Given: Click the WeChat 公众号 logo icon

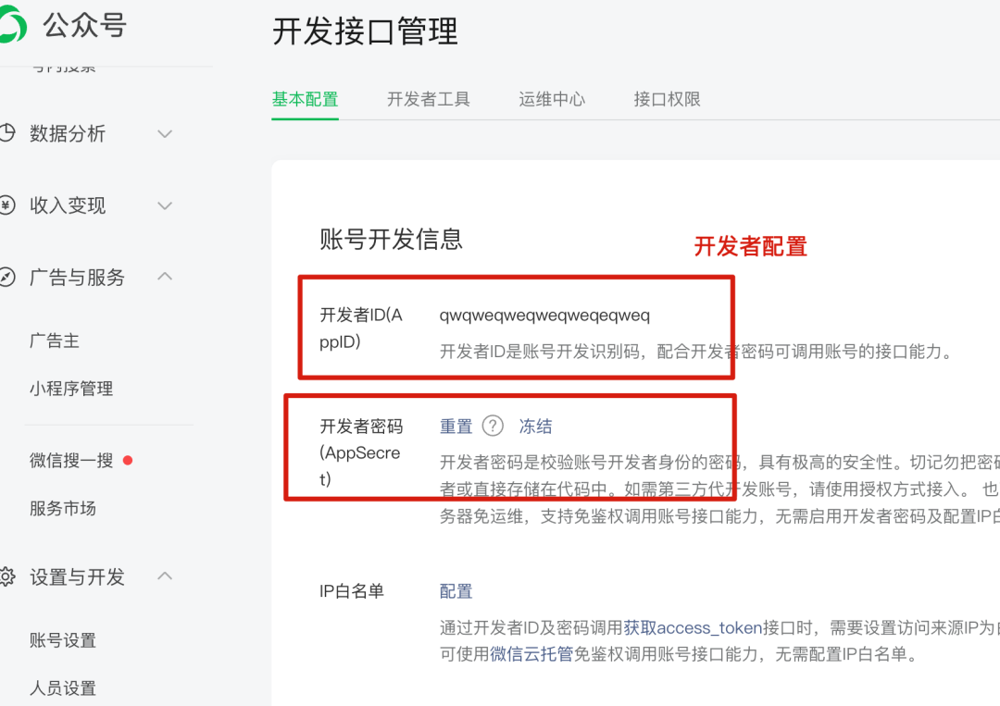Looking at the screenshot, I should tap(12, 26).
